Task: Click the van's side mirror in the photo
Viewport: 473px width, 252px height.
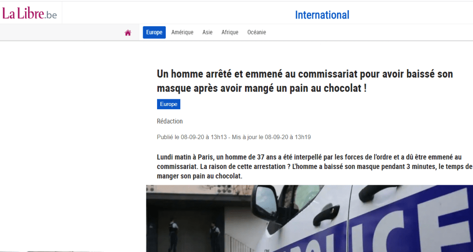Action: click(x=265, y=202)
